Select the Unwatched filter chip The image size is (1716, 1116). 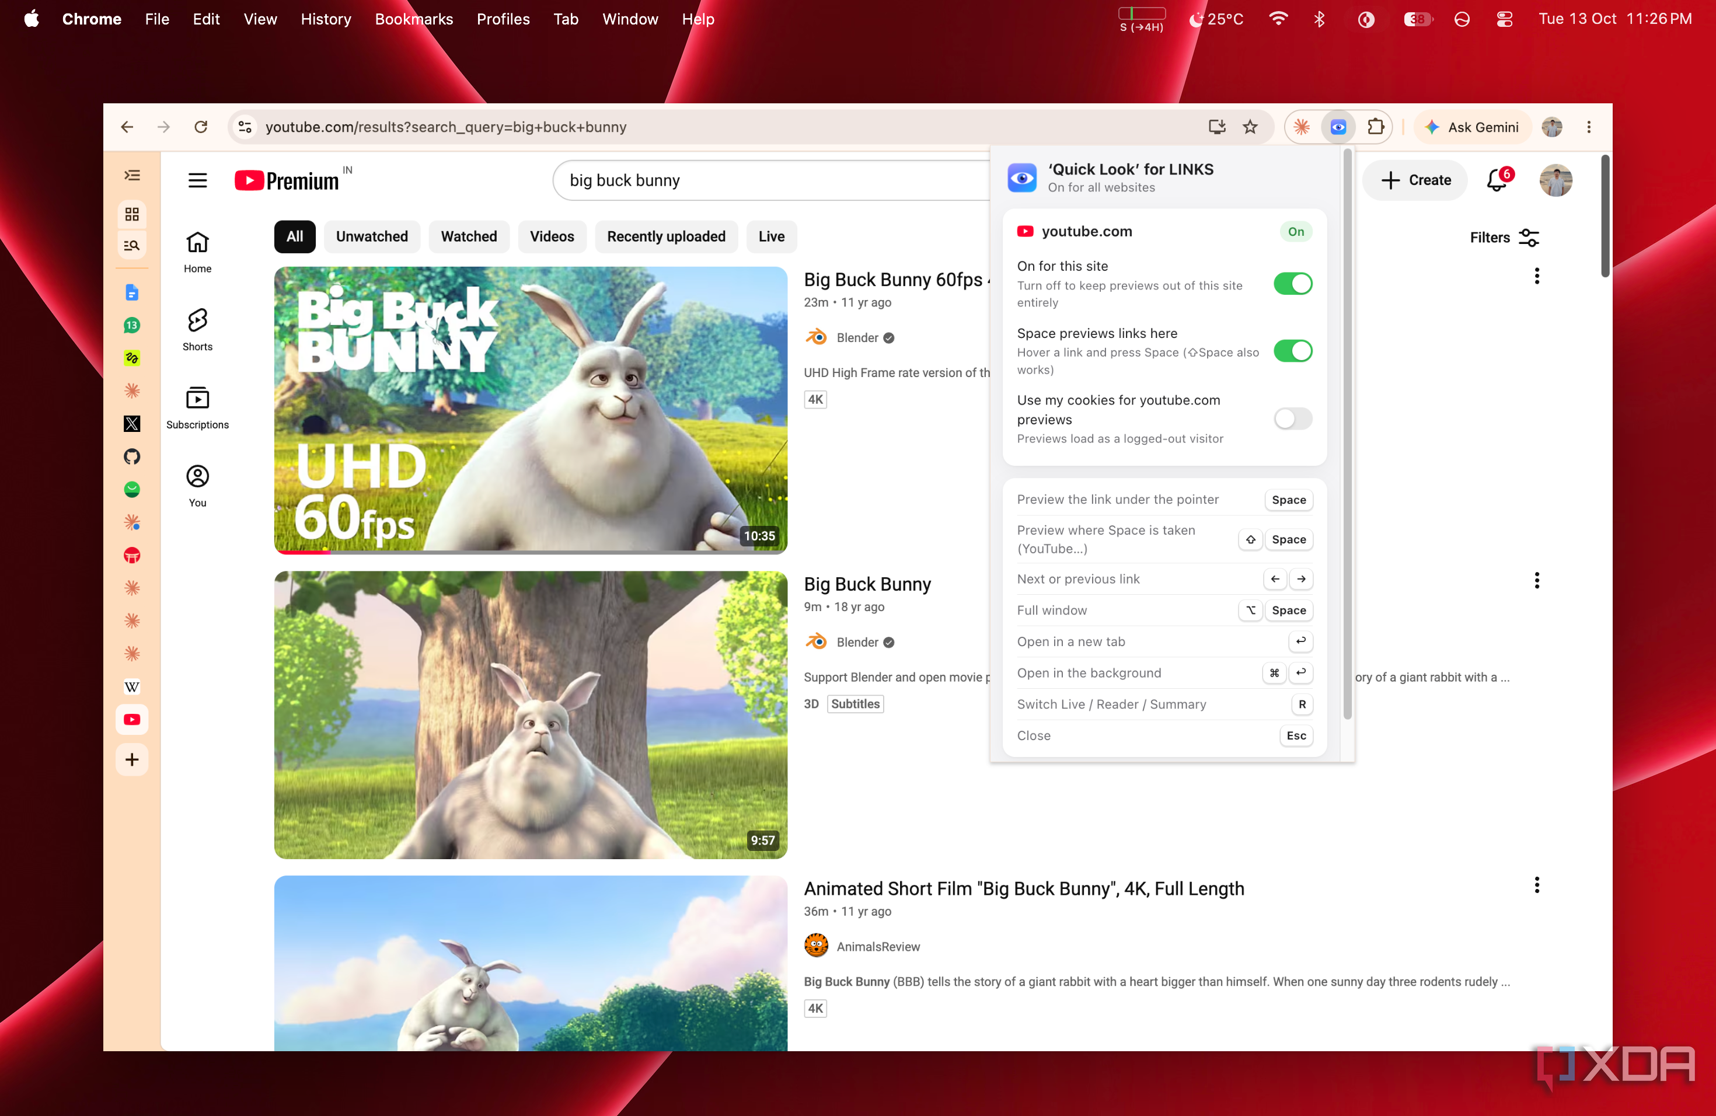click(371, 236)
